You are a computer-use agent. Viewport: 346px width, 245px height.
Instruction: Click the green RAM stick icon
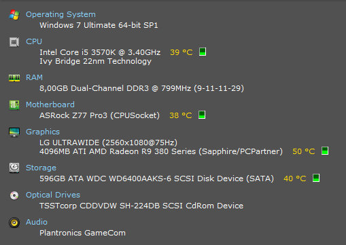(x=14, y=78)
